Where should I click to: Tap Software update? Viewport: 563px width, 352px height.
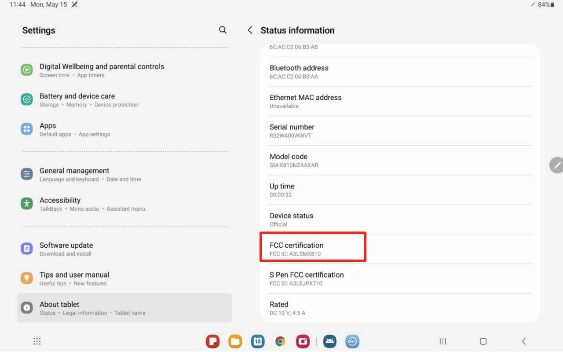click(x=66, y=249)
